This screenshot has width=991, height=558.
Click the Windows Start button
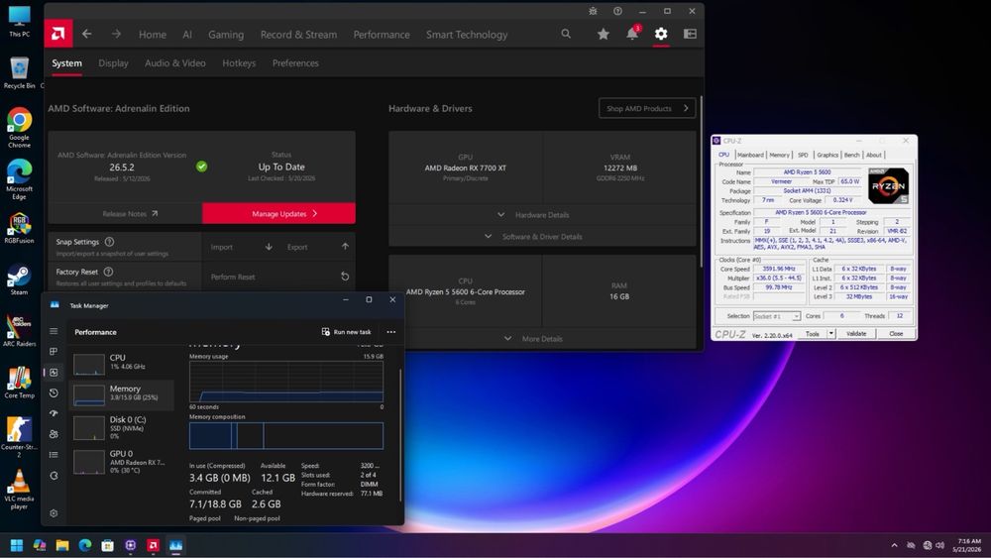(17, 545)
